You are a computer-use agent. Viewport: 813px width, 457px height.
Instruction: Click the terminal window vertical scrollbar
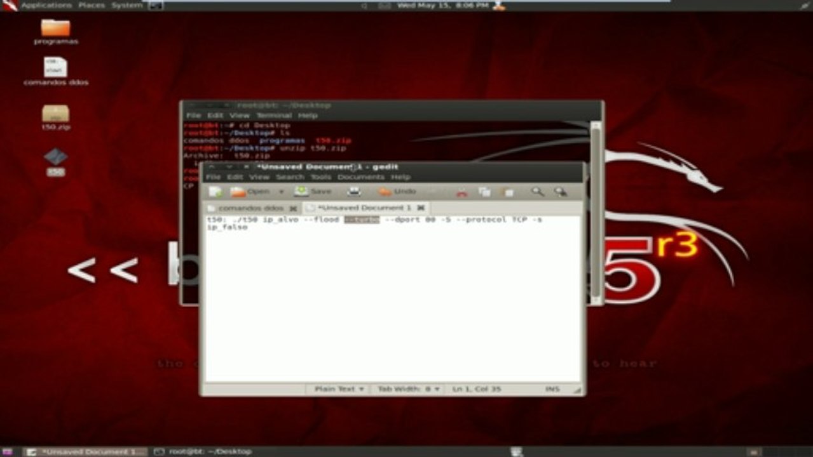(596, 213)
